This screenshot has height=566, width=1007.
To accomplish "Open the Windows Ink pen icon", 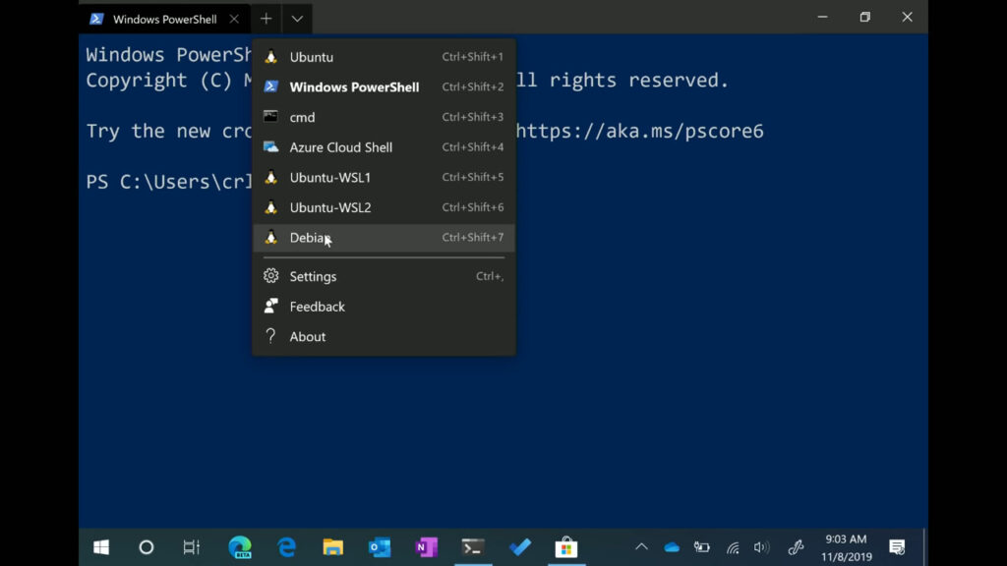I will 796,547.
